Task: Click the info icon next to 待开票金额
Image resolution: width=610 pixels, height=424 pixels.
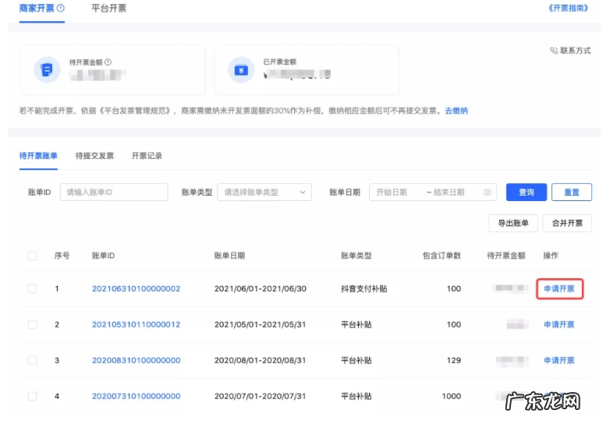Action: pyautogui.click(x=108, y=62)
